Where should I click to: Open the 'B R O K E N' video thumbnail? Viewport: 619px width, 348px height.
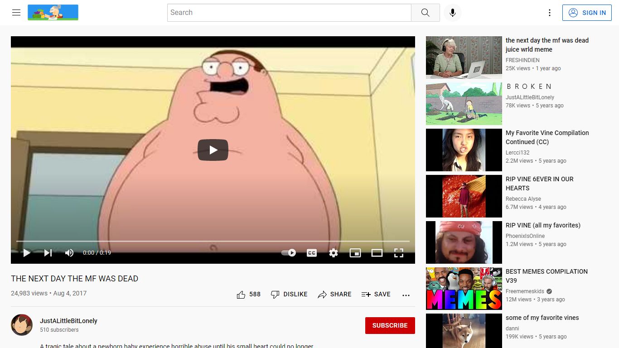pyautogui.click(x=464, y=104)
